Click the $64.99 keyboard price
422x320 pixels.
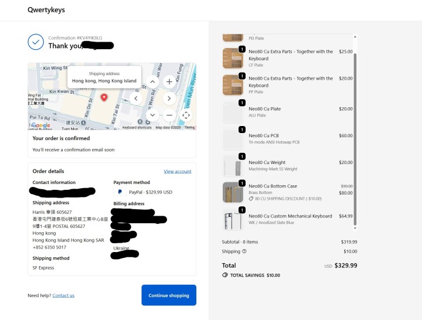coord(346,216)
